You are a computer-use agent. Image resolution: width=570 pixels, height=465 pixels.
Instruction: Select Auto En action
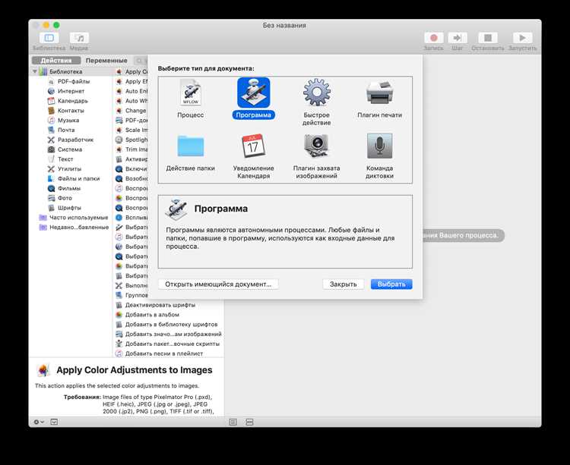[x=131, y=91]
